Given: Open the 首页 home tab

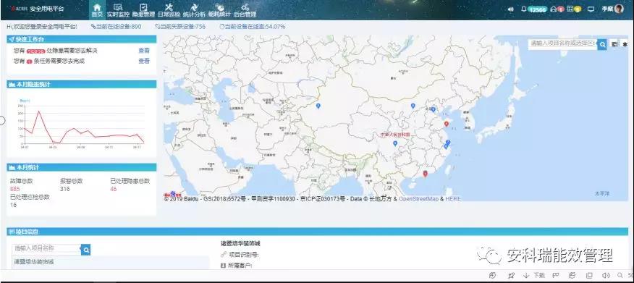Looking at the screenshot, I should point(97,11).
